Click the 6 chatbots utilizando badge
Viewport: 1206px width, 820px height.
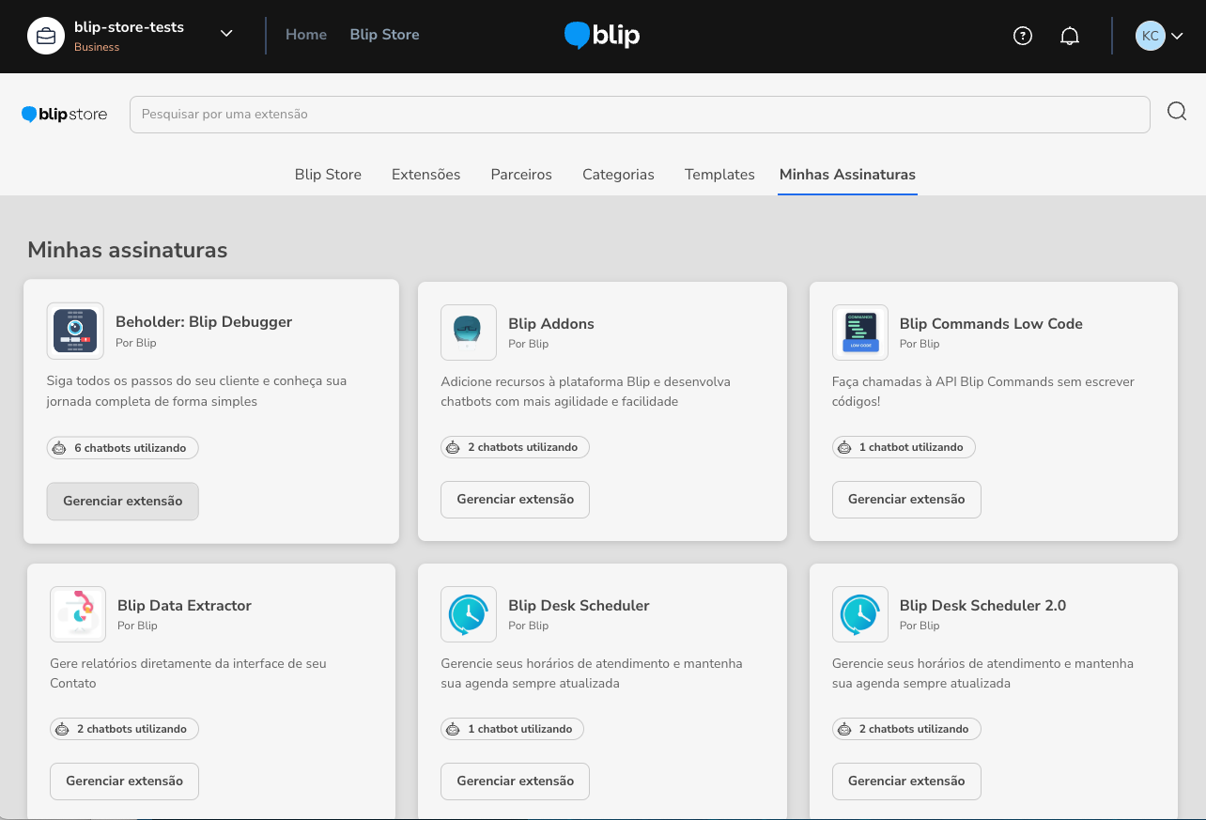(x=123, y=448)
